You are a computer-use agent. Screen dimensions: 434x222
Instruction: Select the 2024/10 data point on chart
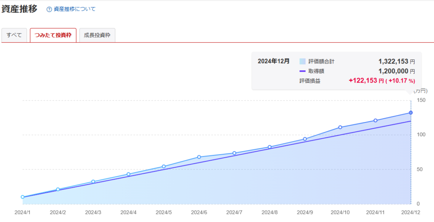pos(340,127)
